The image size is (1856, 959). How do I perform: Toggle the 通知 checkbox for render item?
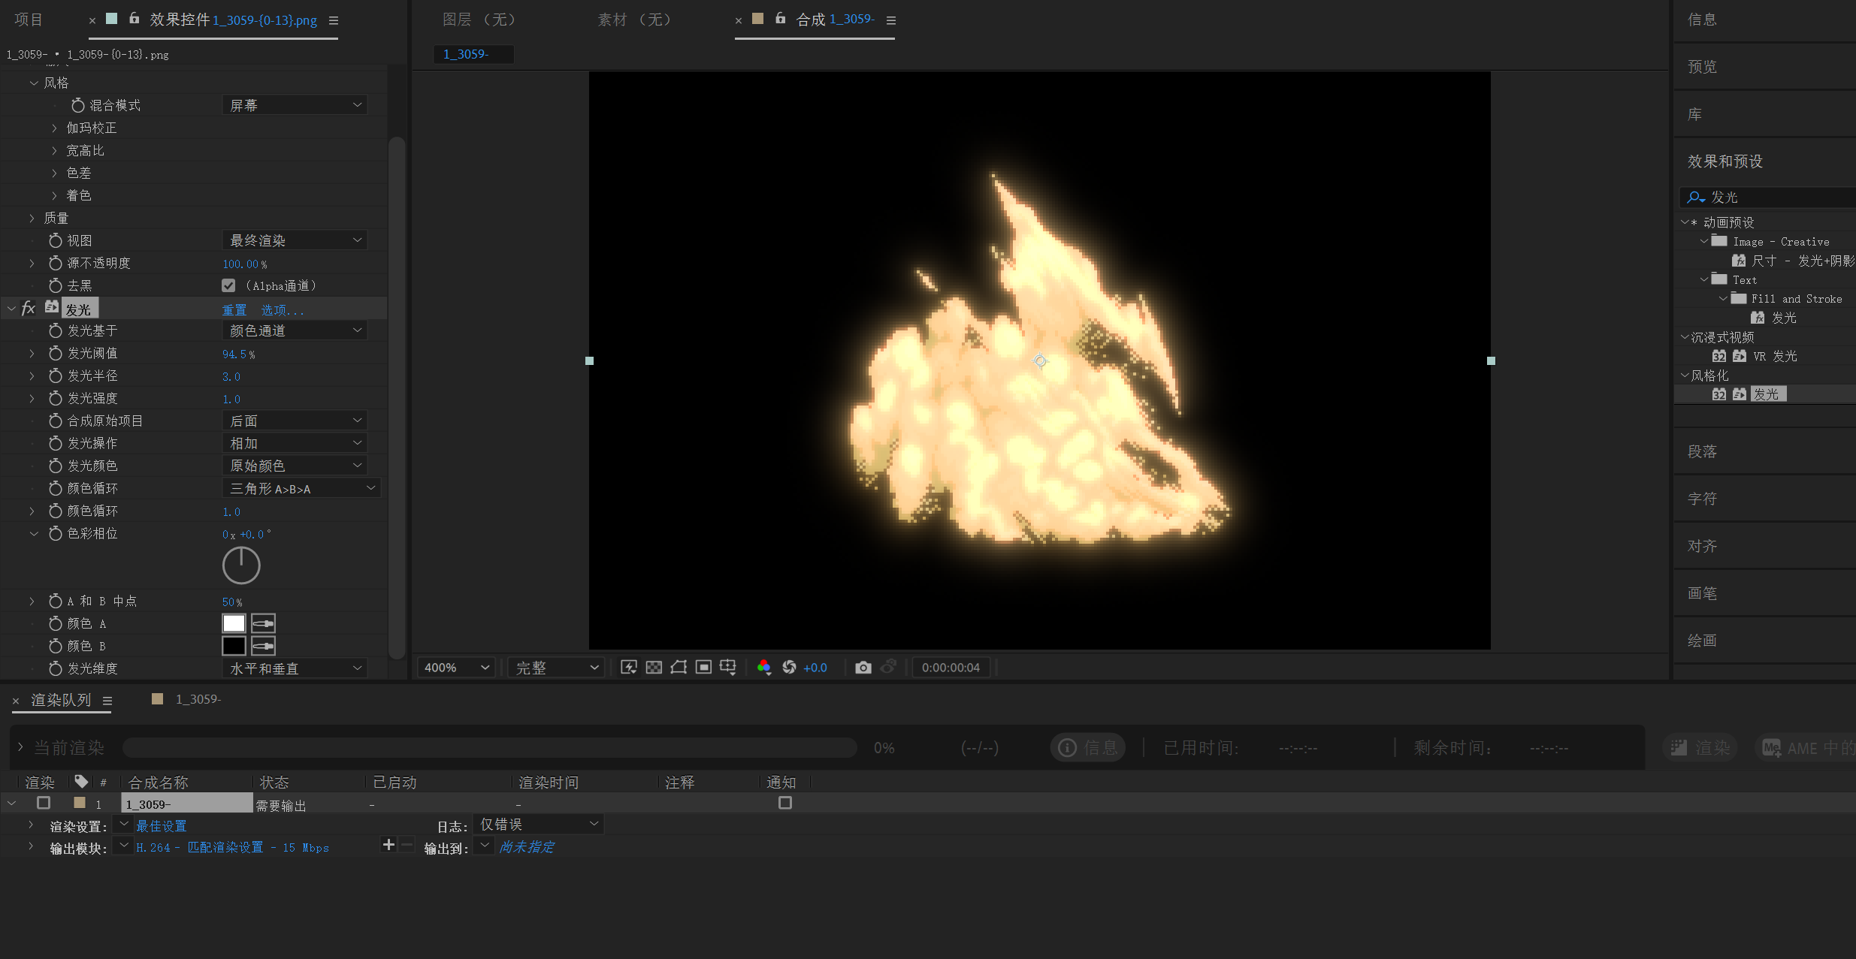(785, 803)
